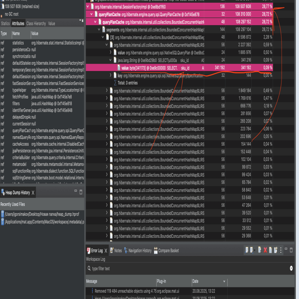Screen dimensions: 299x299
Task: Click the red Delete Log icon
Action: coord(265,250)
